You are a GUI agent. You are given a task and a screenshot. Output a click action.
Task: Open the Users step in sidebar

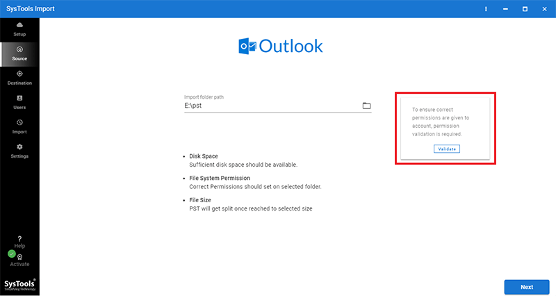click(x=19, y=102)
